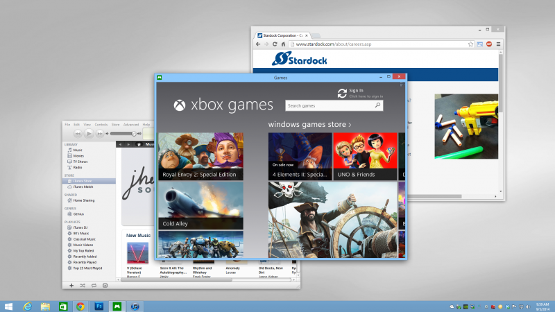The height and width of the screenshot is (312, 555).
Task: Click the Search games input field
Action: coord(334,105)
